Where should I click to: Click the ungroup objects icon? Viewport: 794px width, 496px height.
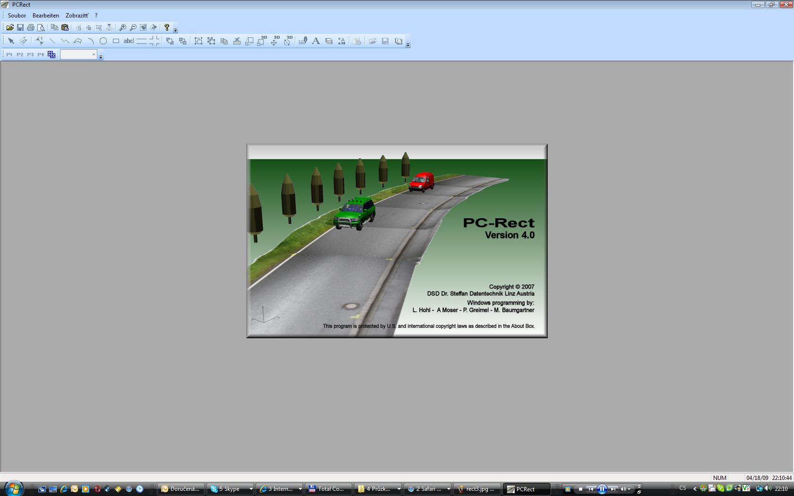point(211,41)
